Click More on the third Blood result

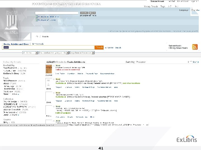(116, 101)
